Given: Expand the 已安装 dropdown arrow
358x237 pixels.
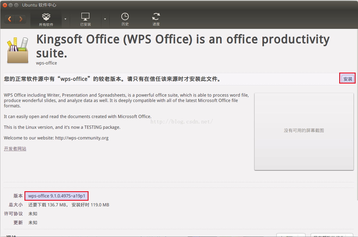Looking at the screenshot, I should point(105,19).
